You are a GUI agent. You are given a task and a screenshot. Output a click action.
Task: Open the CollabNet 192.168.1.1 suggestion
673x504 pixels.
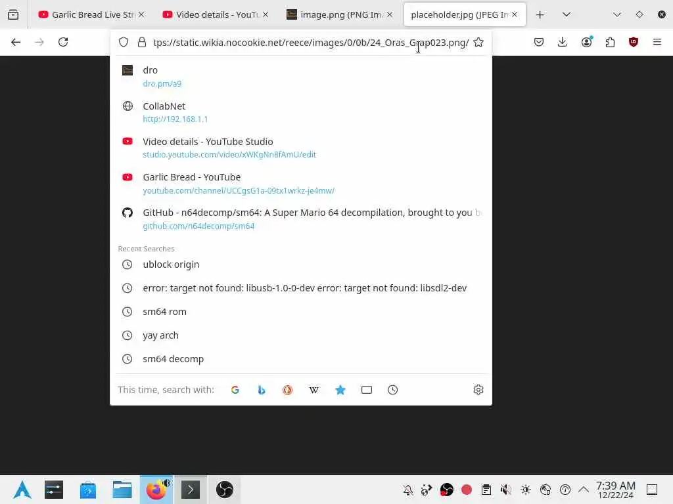301,112
